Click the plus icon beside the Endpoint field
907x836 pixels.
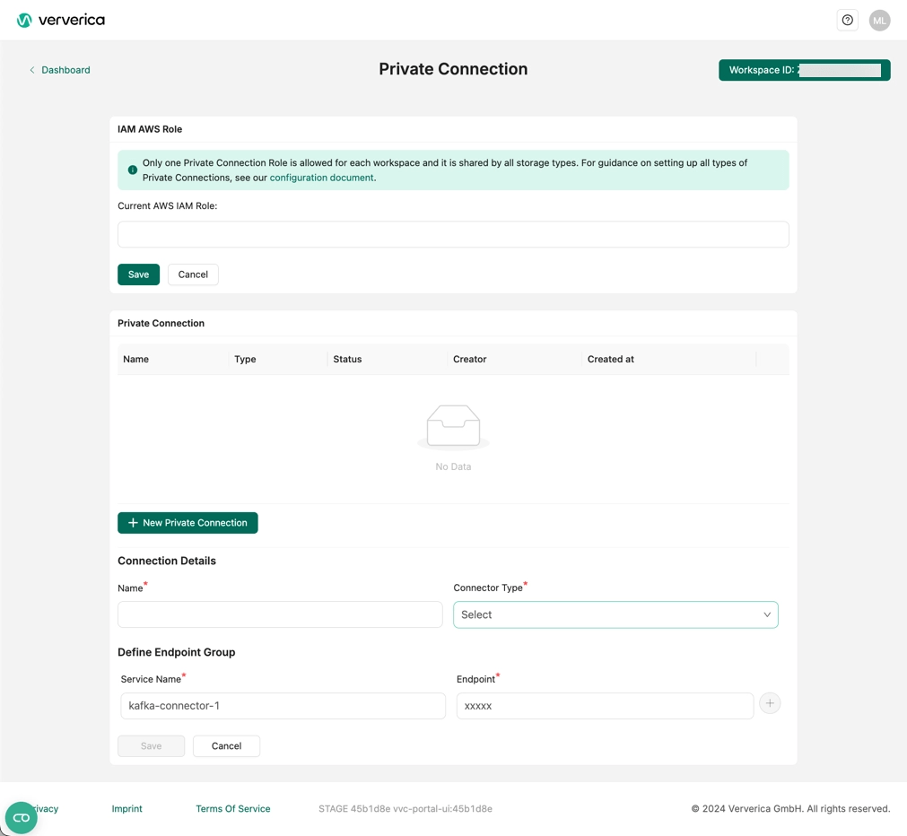[769, 703]
